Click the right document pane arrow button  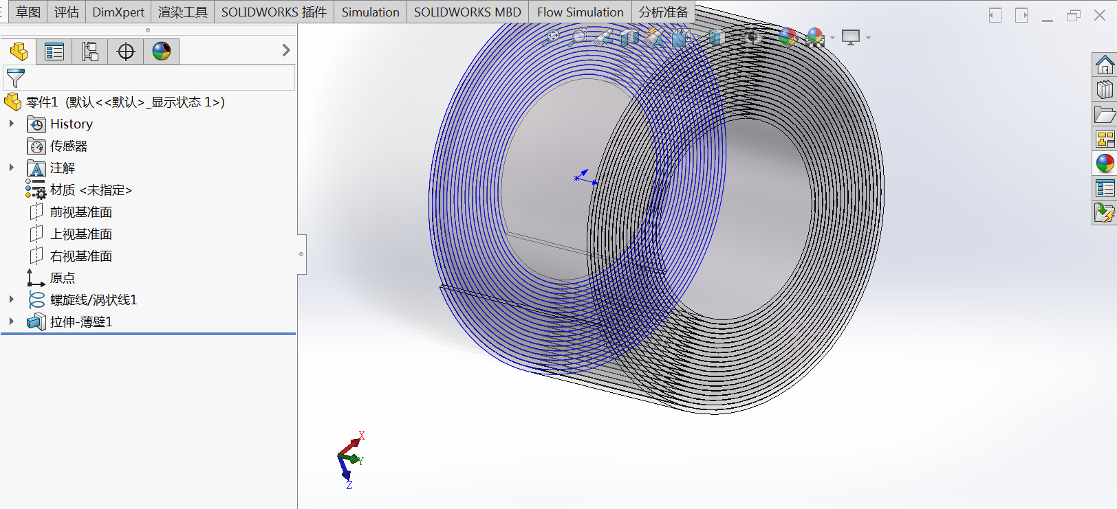coord(1021,15)
